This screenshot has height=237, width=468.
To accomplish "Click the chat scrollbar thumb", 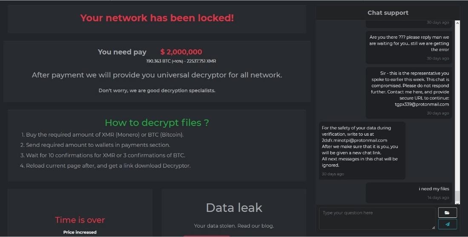I will (457, 197).
